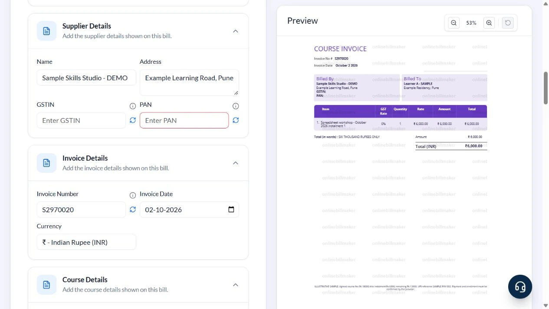Open the support chat headset button

520,286
